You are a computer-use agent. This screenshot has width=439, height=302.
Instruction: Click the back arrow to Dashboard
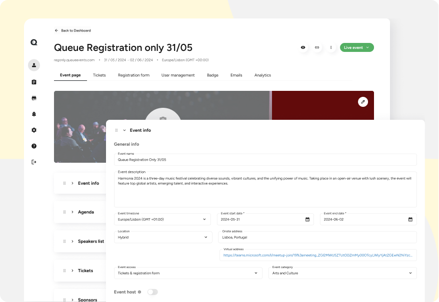[56, 30]
